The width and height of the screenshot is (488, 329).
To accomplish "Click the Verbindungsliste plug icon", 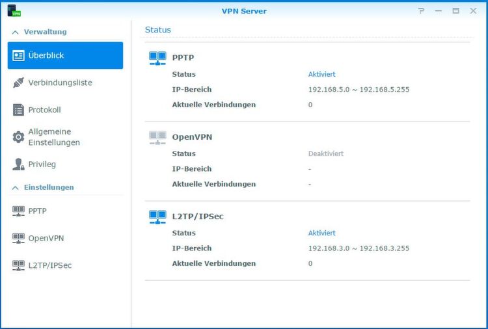I will (x=18, y=83).
